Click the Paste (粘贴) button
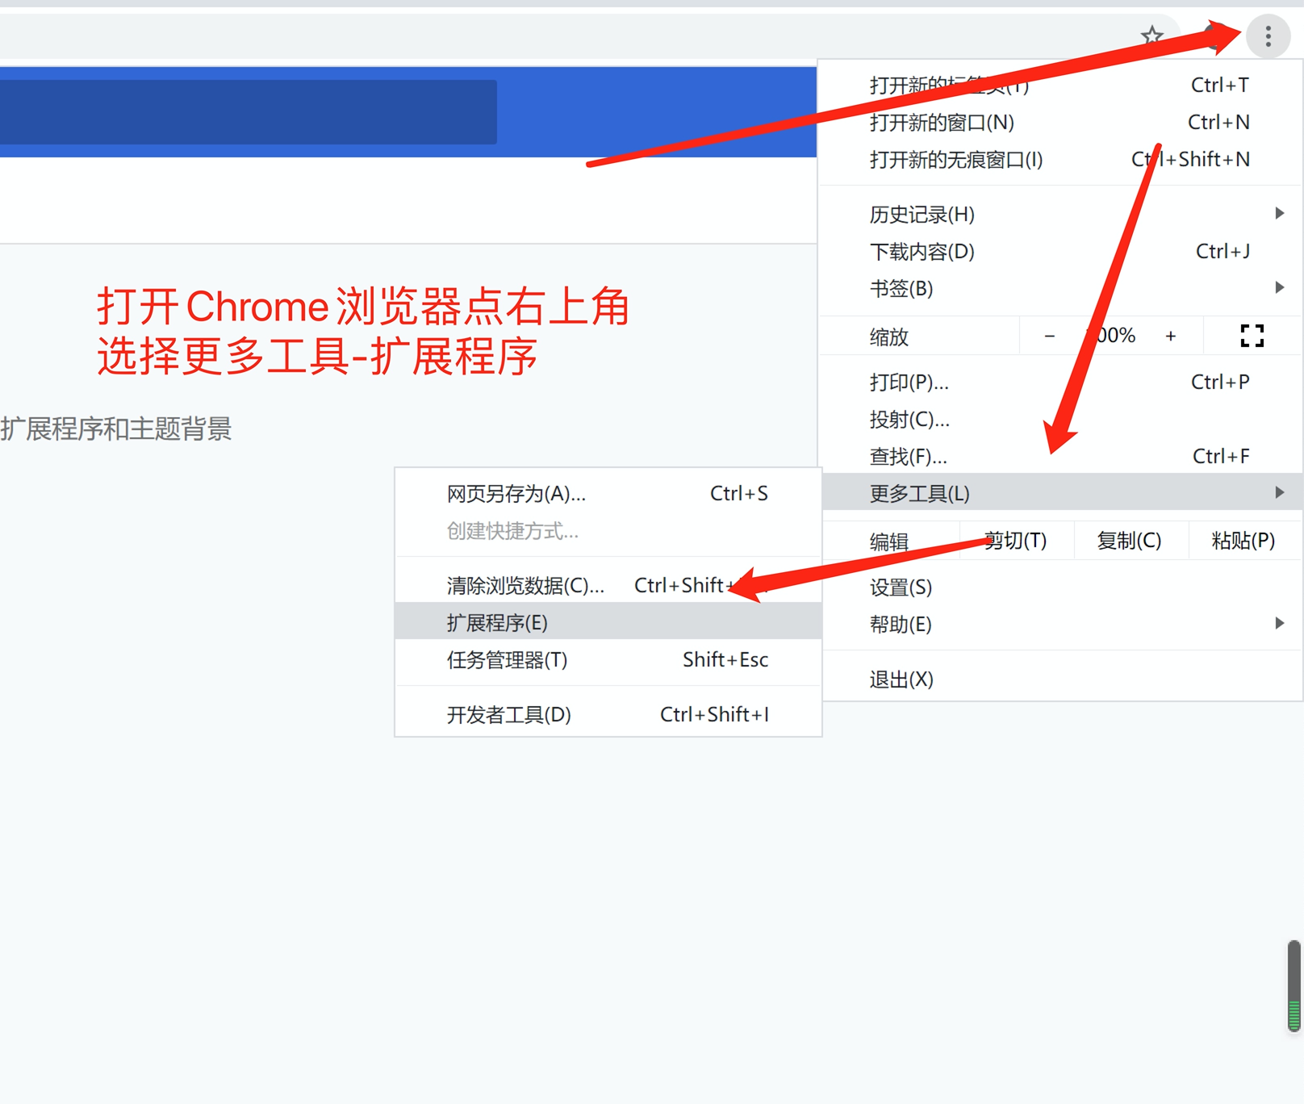 (1243, 541)
